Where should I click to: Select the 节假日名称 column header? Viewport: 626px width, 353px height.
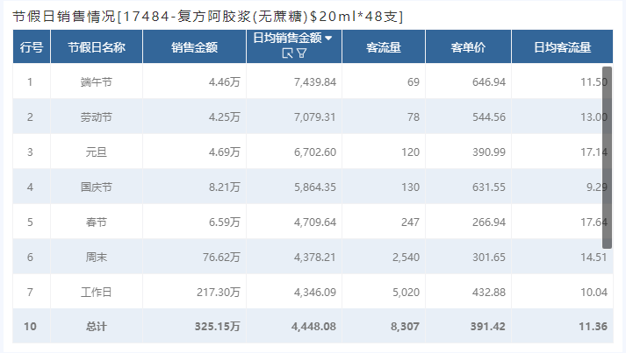click(x=97, y=47)
